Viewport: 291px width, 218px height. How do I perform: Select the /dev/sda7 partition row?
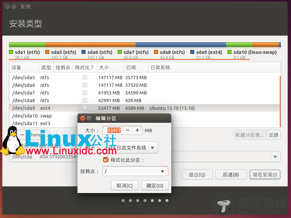144,93
